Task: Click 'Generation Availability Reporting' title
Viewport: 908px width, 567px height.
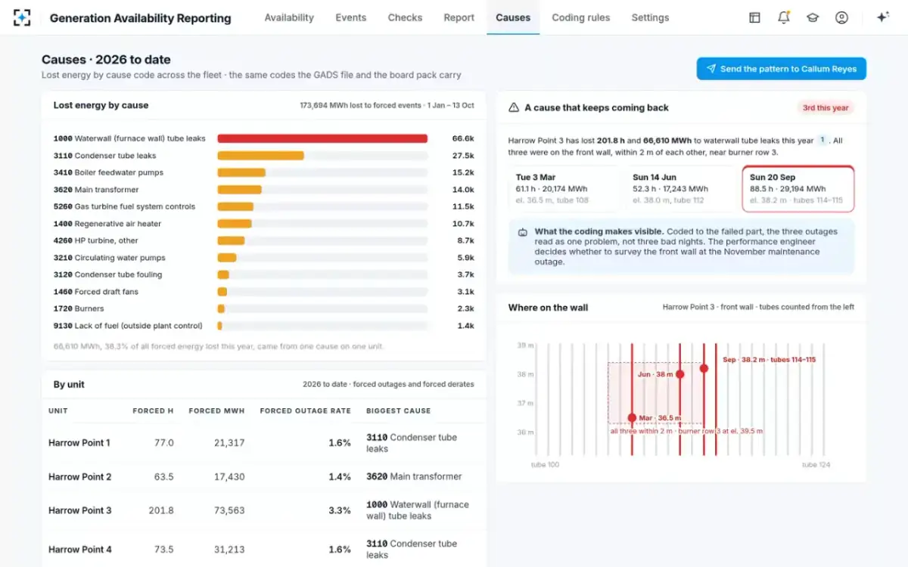Action: (140, 17)
